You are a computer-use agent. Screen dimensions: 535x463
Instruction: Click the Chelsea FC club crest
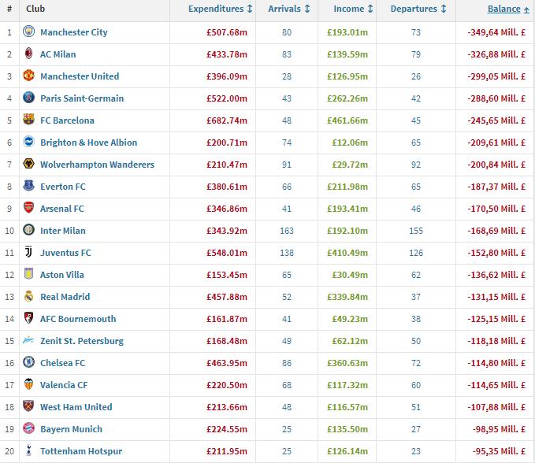pyautogui.click(x=29, y=363)
